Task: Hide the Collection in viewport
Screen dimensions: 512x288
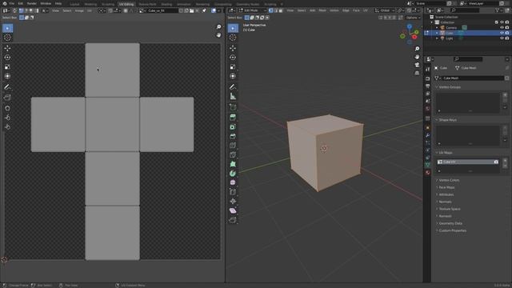Action: click(x=502, y=22)
